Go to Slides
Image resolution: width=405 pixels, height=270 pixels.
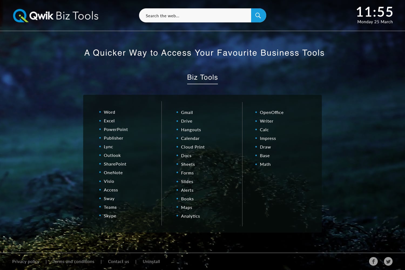[187, 181]
